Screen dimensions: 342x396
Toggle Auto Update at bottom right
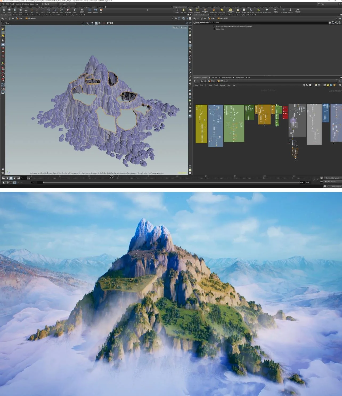point(336,186)
